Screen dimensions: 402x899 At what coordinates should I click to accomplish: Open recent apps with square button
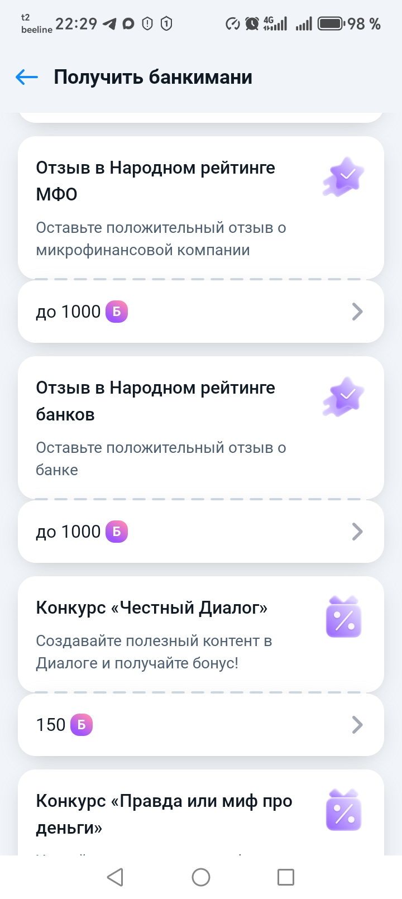(285, 877)
